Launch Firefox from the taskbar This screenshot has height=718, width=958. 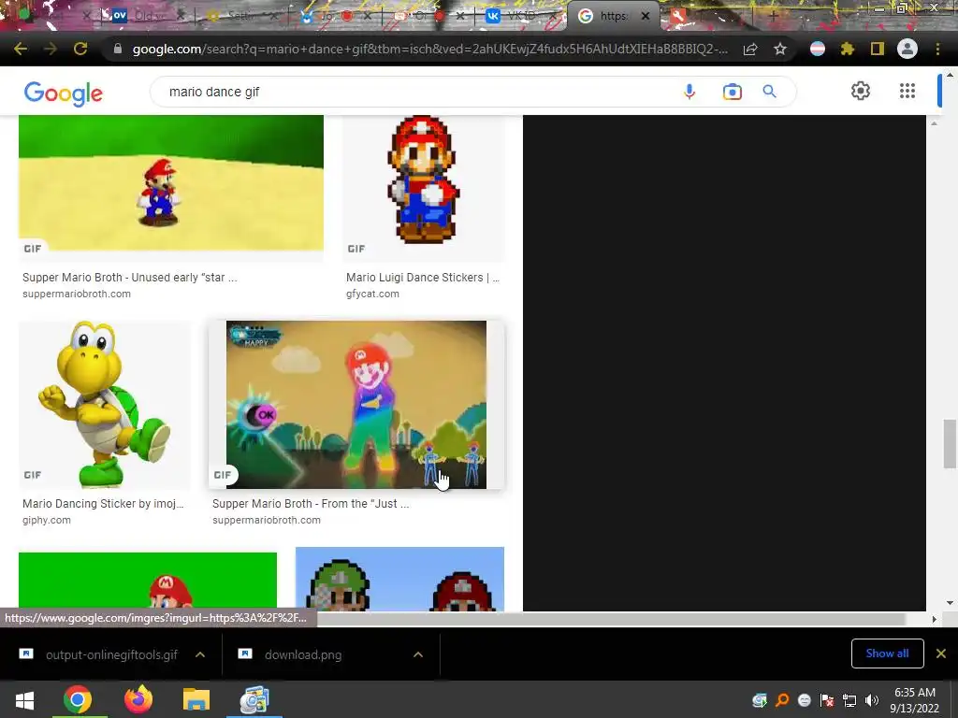coord(138,699)
